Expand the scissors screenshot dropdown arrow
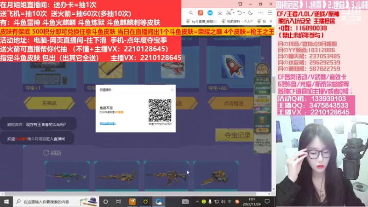The height and width of the screenshot is (207, 368). tap(234, 13)
